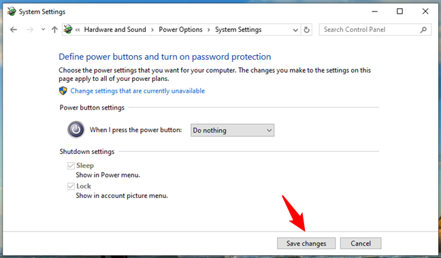
Task: Click the System Settings title bar icon
Action: (x=12, y=12)
